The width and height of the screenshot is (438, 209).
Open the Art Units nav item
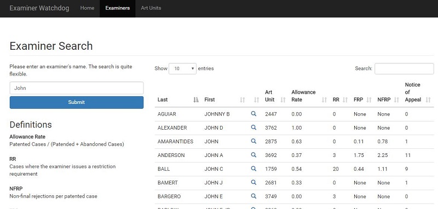151,8
